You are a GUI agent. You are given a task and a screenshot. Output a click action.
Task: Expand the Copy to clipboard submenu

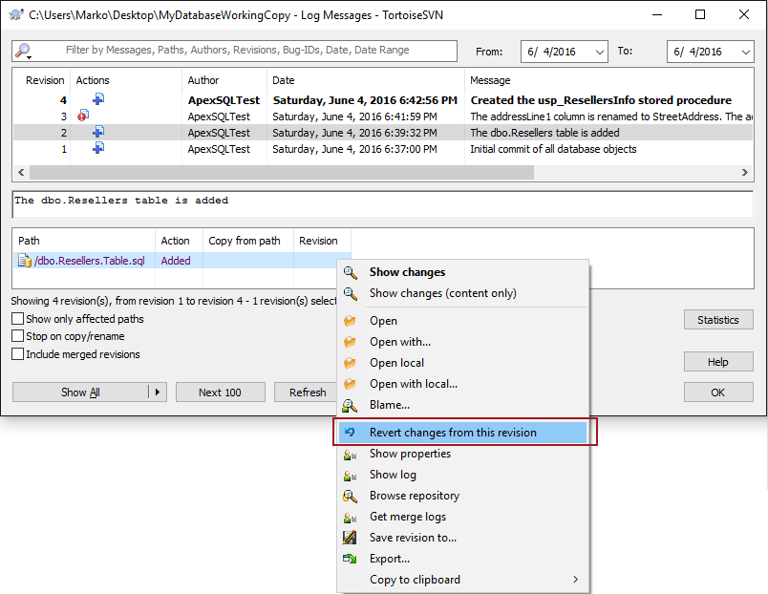[x=575, y=580]
